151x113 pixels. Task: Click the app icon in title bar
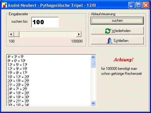[4, 5]
